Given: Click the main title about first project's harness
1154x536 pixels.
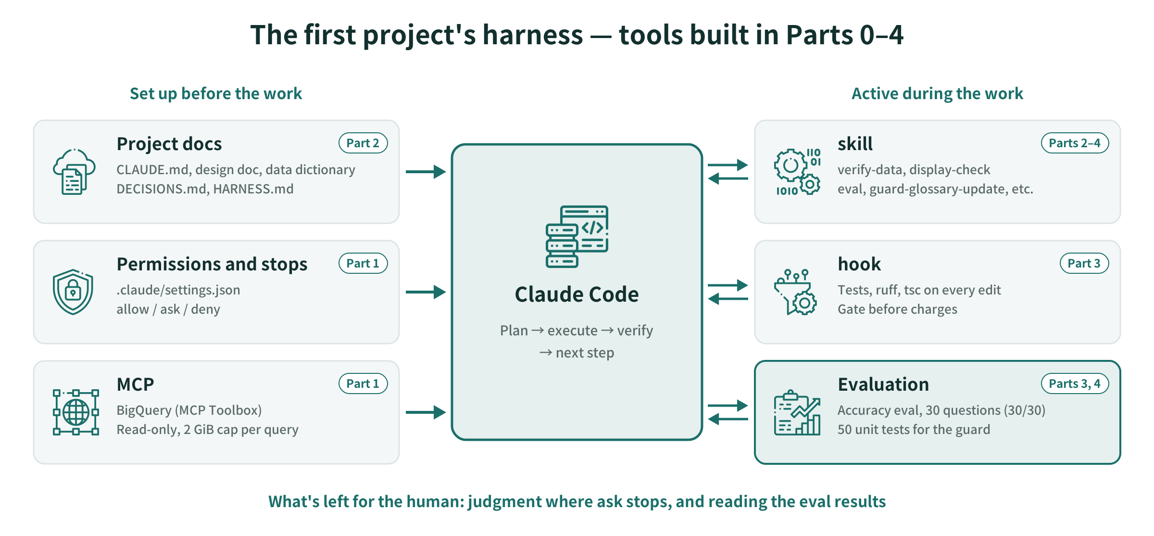Looking at the screenshot, I should coord(577,35).
